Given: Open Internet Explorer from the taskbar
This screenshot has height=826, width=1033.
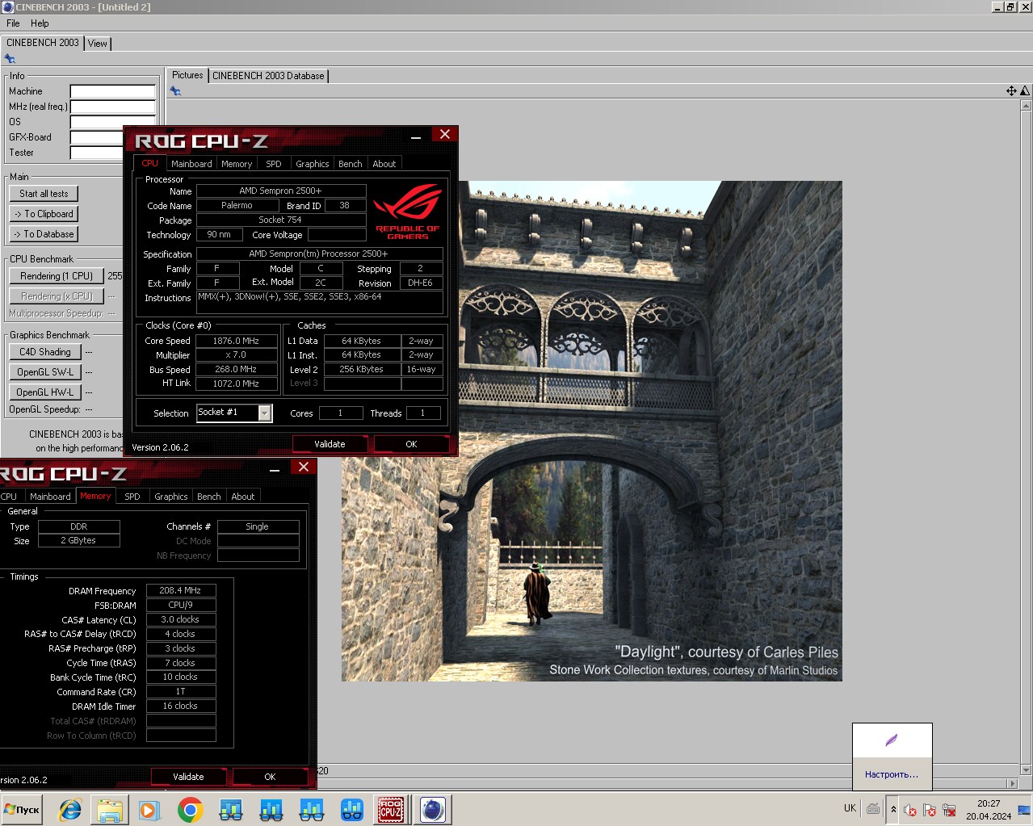Looking at the screenshot, I should pos(70,809).
